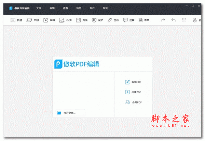Click the 编辑PDF icon in start panel
This screenshot has height=141, width=205.
click(x=127, y=82)
